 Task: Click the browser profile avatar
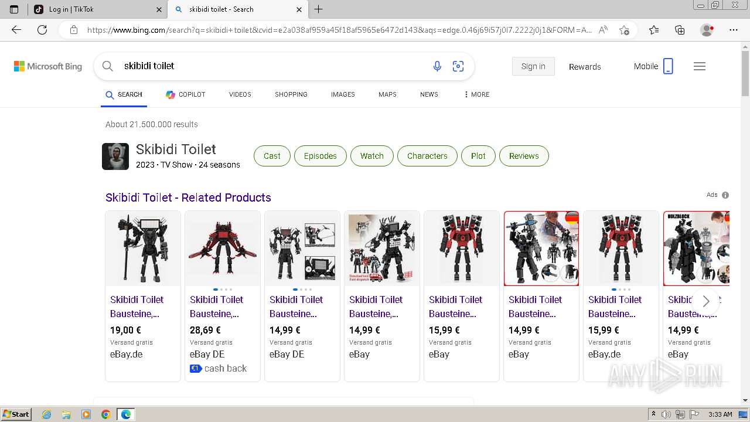pyautogui.click(x=707, y=30)
